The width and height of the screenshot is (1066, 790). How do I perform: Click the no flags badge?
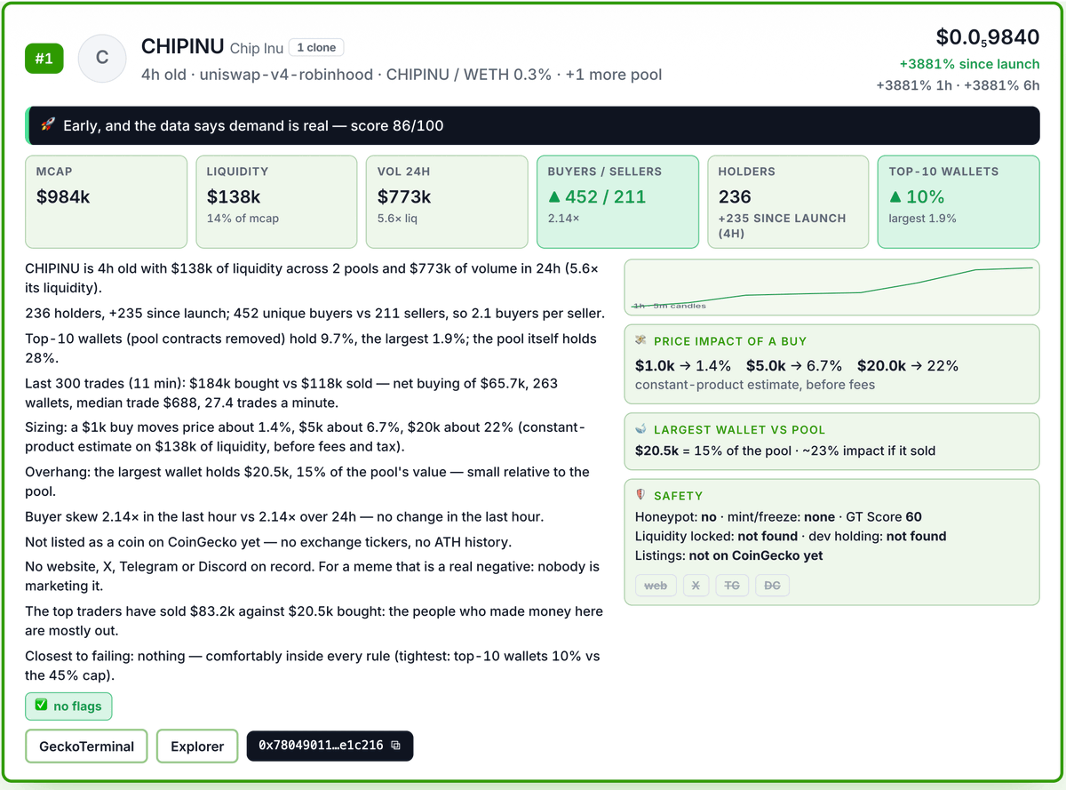pos(69,706)
